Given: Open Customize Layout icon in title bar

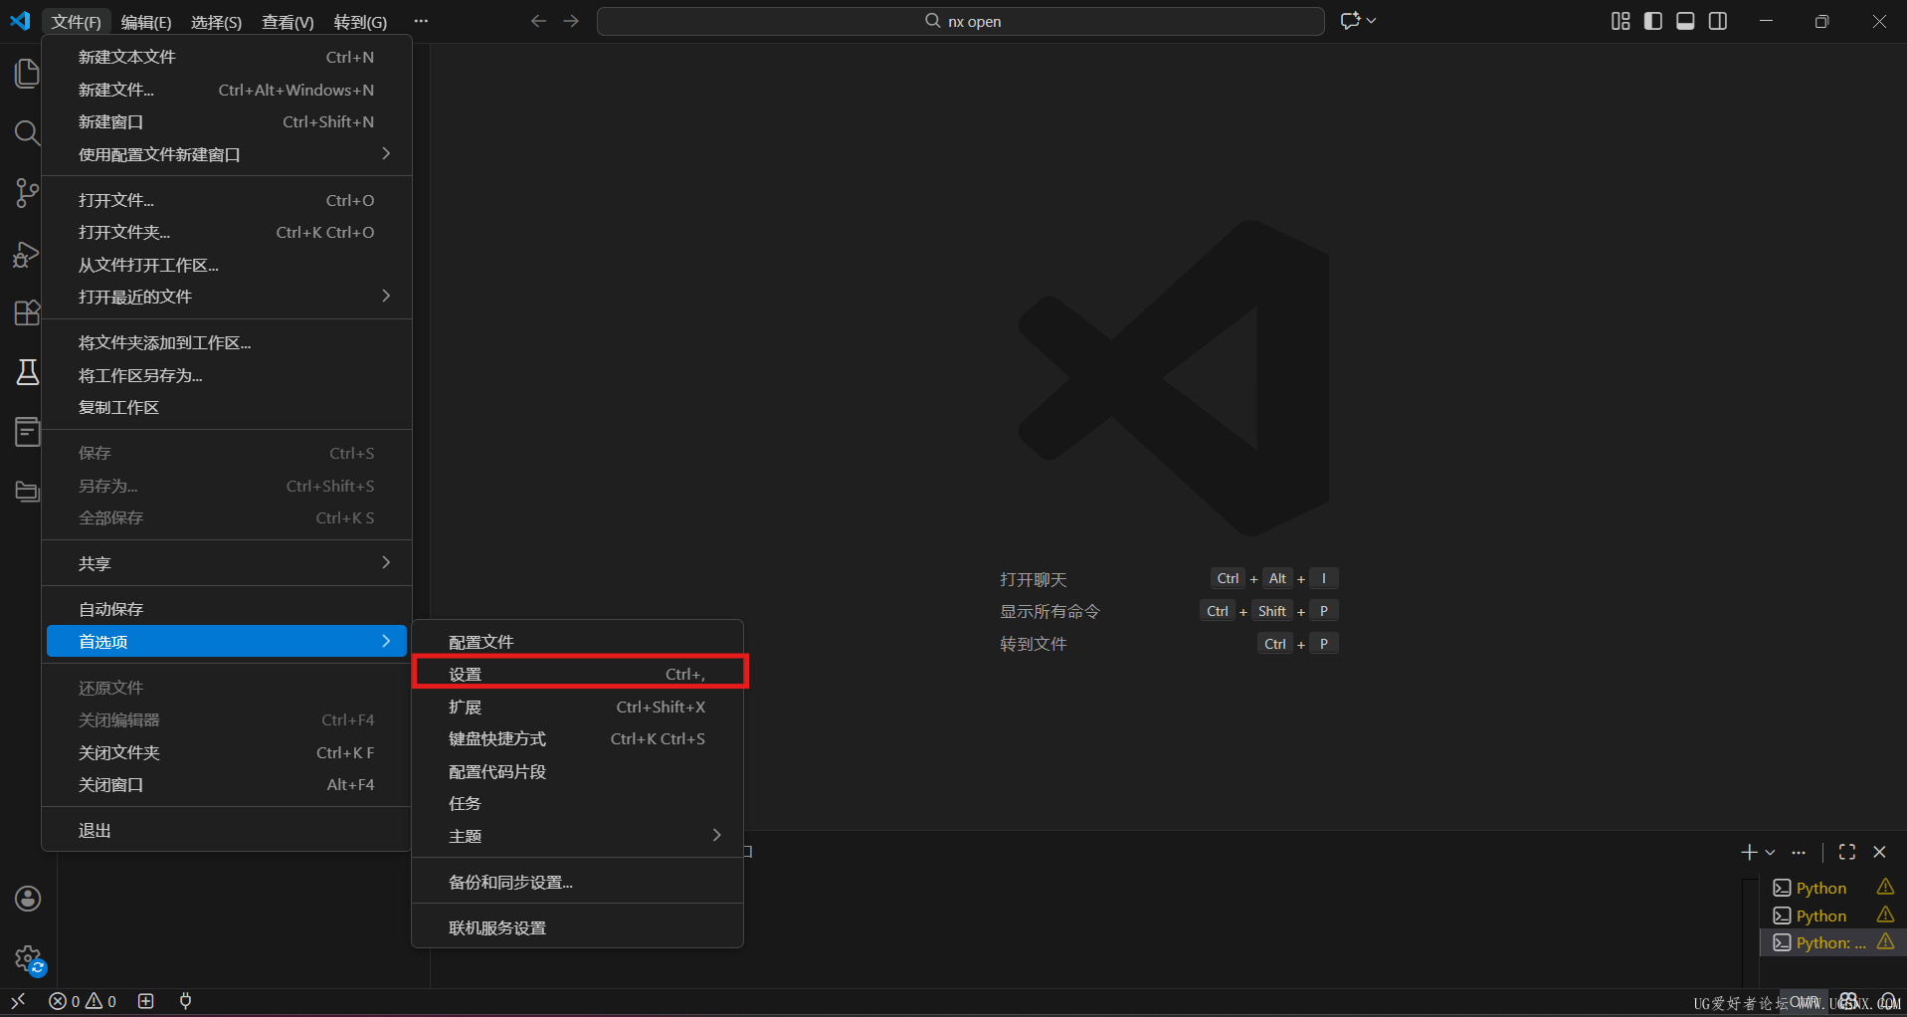Looking at the screenshot, I should (x=1621, y=21).
